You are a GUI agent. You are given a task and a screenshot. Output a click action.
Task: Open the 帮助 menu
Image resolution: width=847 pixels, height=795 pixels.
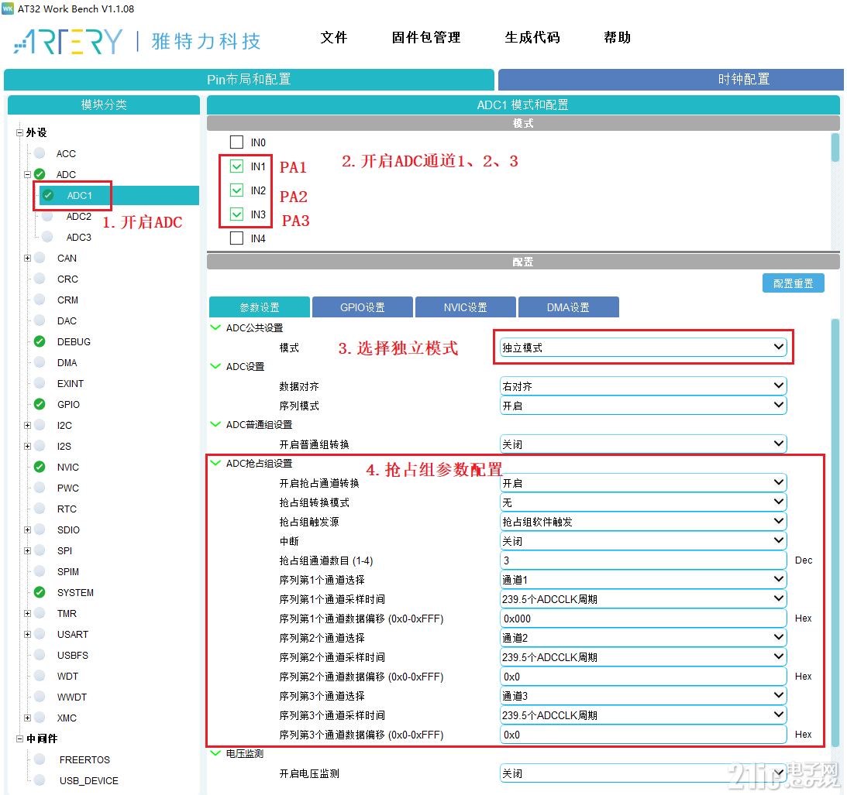coord(618,37)
